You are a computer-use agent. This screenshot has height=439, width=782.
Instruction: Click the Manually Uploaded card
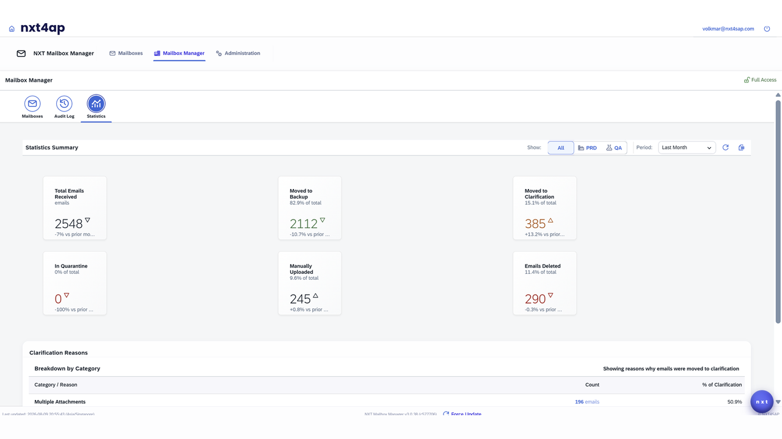tap(310, 283)
